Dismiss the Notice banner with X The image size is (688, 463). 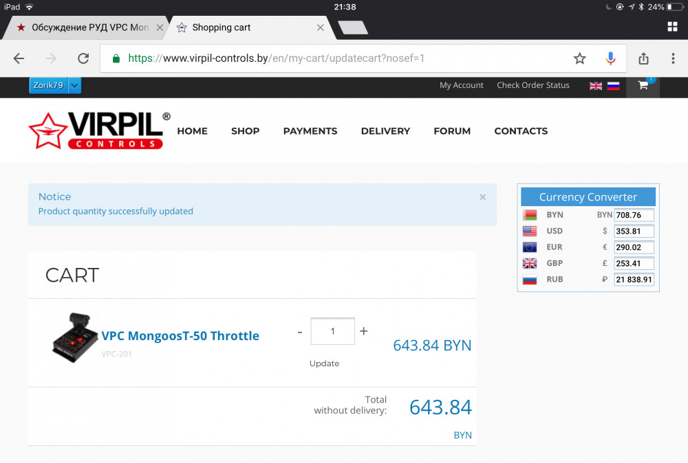click(x=482, y=197)
